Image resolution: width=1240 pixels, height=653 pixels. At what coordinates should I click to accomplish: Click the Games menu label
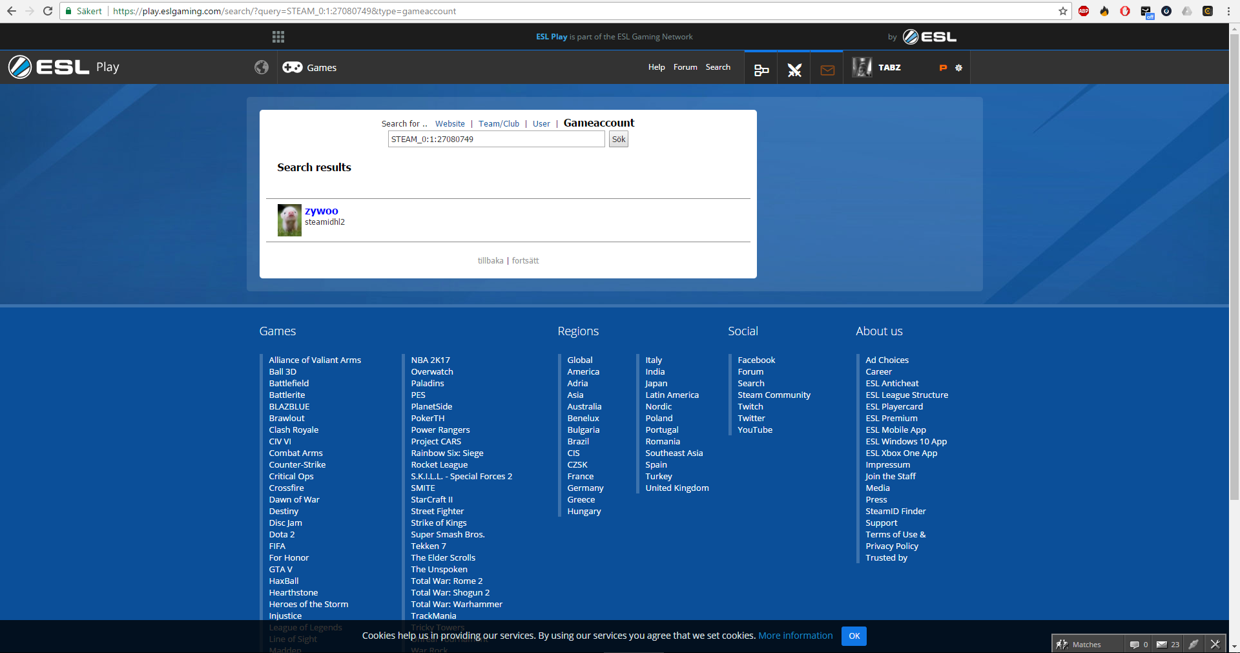(x=322, y=68)
